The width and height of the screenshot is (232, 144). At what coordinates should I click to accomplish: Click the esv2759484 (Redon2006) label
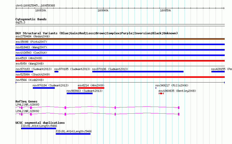point(33,36)
